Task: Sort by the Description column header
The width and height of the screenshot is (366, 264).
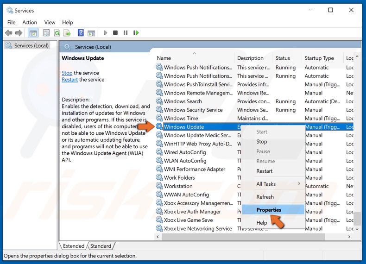Action: [x=254, y=58]
